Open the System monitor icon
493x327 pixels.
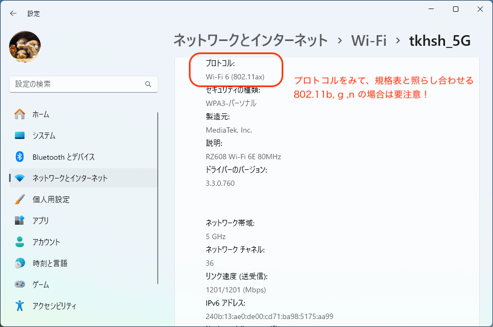pyautogui.click(x=20, y=135)
